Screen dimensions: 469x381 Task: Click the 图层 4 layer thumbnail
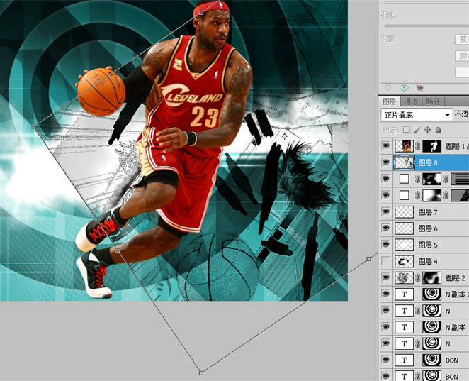click(405, 262)
